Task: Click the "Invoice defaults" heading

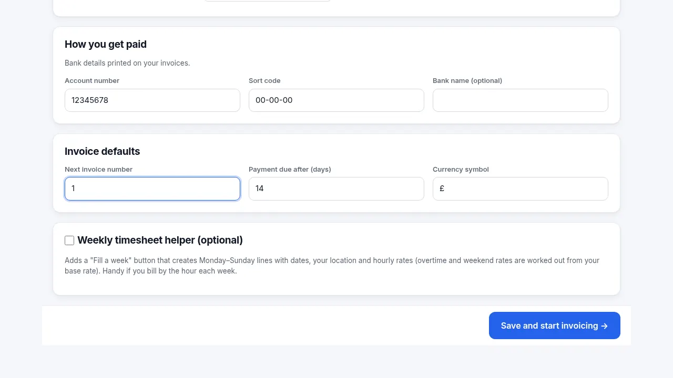Action: click(103, 151)
